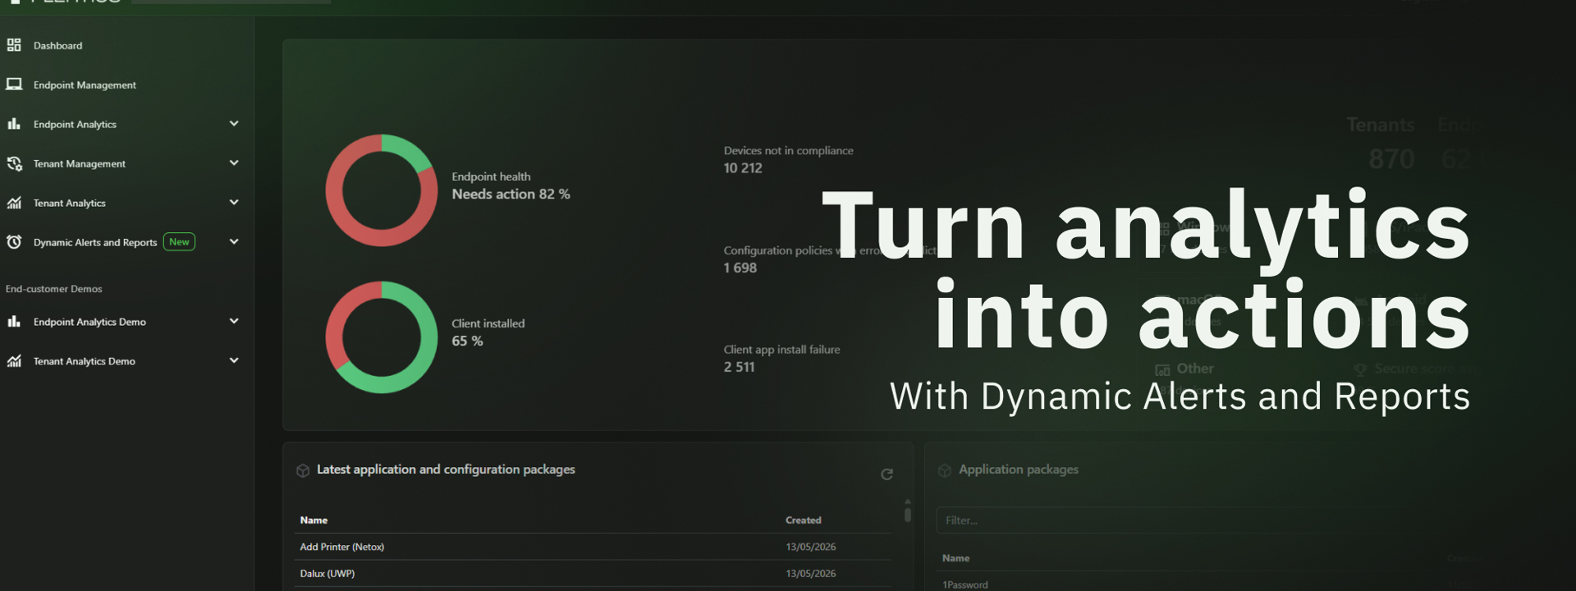Click the Tenant Management sync icon
Viewport: 1576px width, 591px height.
(x=14, y=163)
